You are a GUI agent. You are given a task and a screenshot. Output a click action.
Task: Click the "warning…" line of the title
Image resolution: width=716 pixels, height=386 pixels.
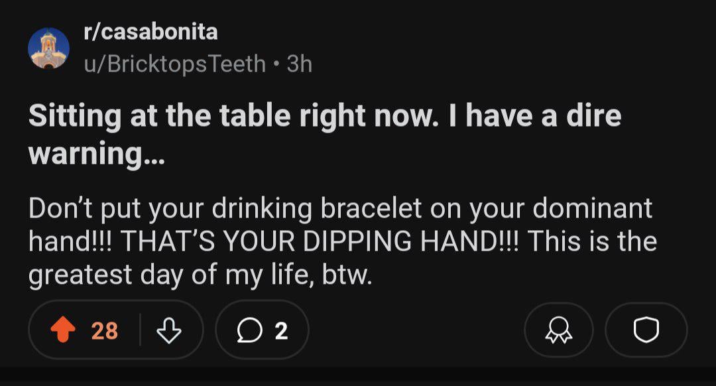tap(96, 154)
